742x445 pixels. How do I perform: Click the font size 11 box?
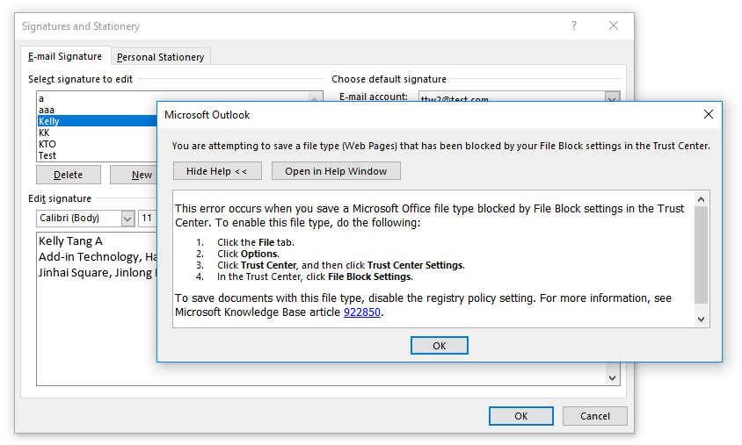pyautogui.click(x=148, y=219)
